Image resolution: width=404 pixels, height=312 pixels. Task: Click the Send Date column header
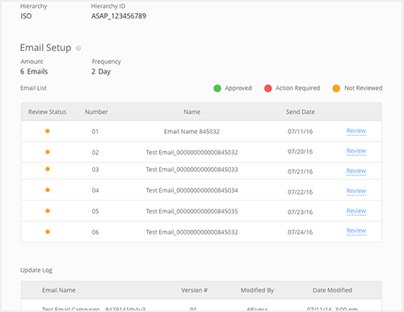(x=301, y=112)
